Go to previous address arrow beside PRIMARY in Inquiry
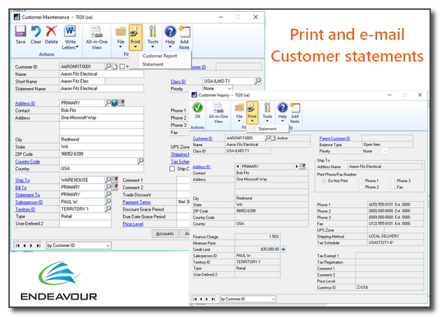Screen dimensions: 440x317 [238, 167]
